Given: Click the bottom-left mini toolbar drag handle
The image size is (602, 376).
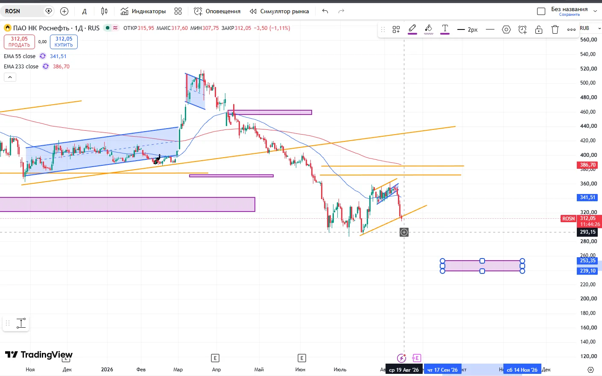Looking at the screenshot, I should tap(8, 323).
